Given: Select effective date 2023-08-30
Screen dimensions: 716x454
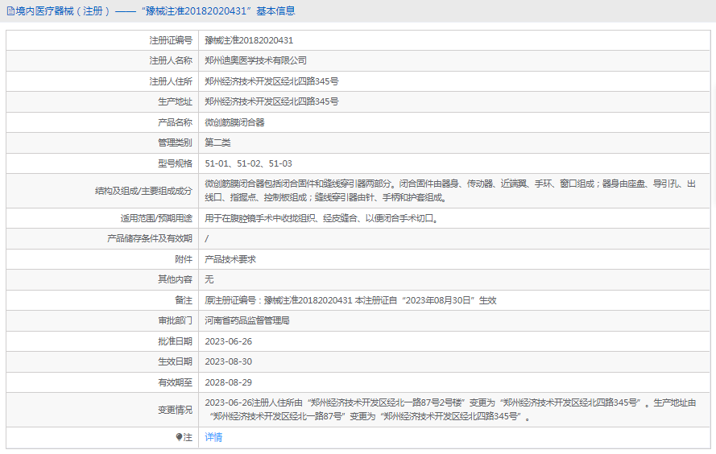Looking at the screenshot, I should pyautogui.click(x=228, y=361).
